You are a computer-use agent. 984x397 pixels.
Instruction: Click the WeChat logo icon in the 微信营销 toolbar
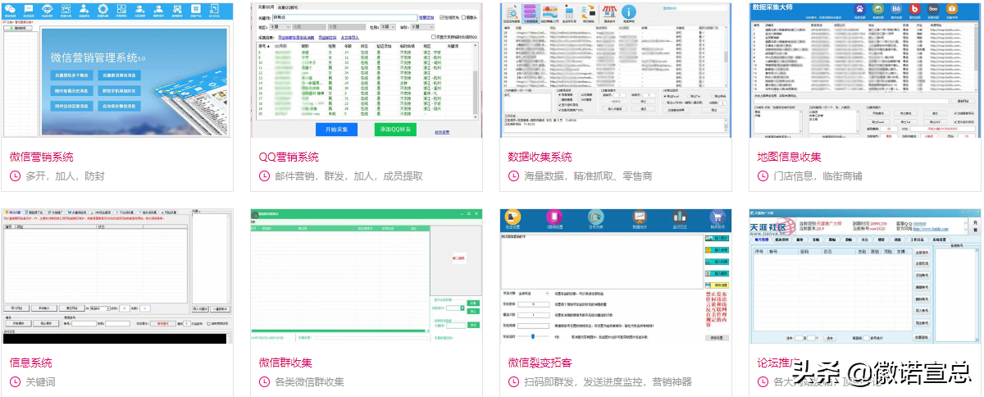point(10,9)
